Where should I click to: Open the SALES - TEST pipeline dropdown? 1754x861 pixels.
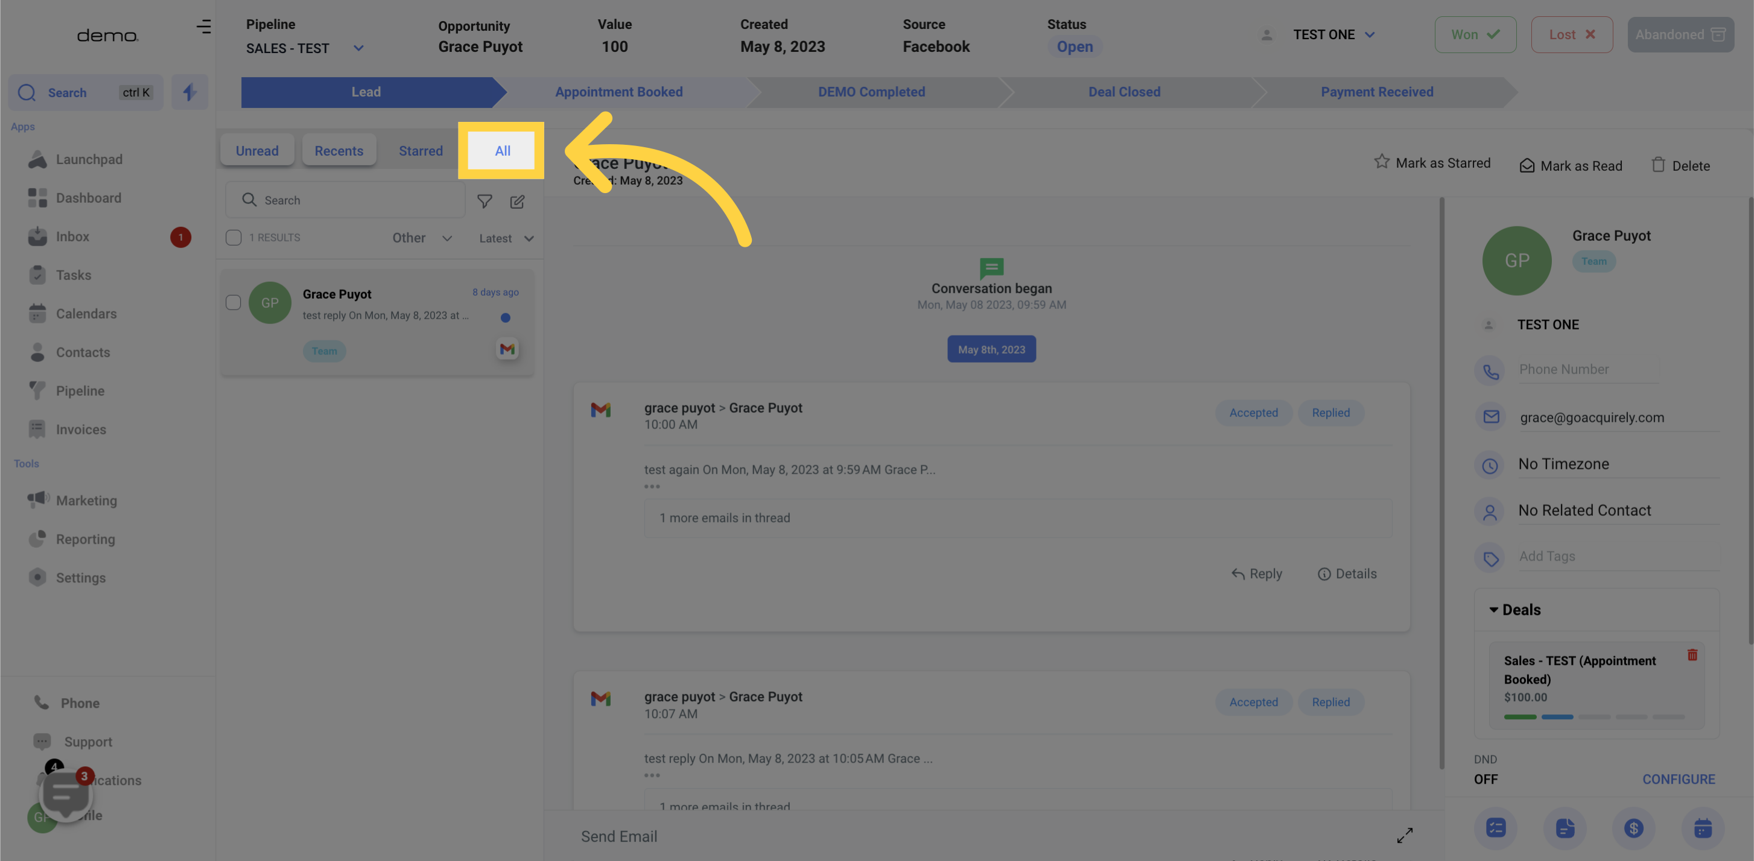pos(306,48)
